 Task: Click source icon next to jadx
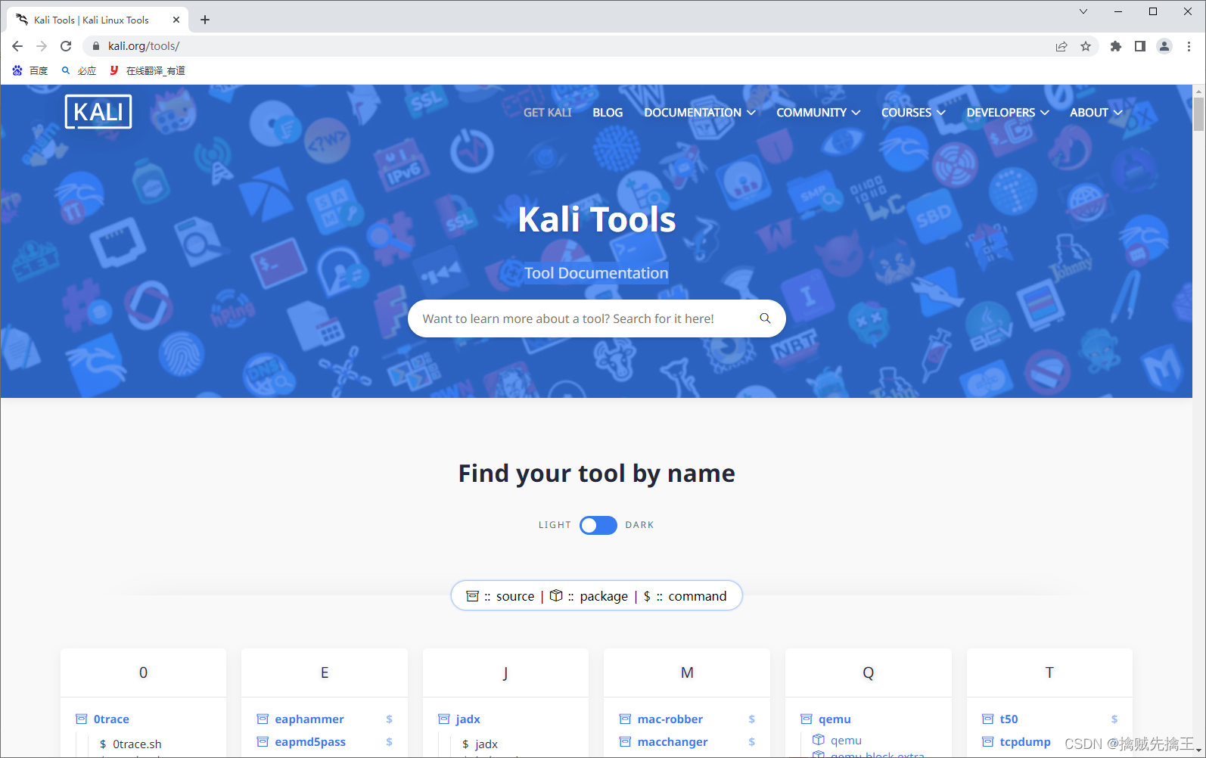[443, 719]
